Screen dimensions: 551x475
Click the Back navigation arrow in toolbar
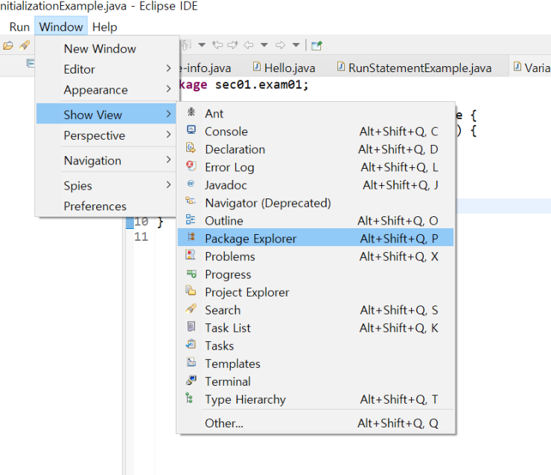click(x=249, y=45)
